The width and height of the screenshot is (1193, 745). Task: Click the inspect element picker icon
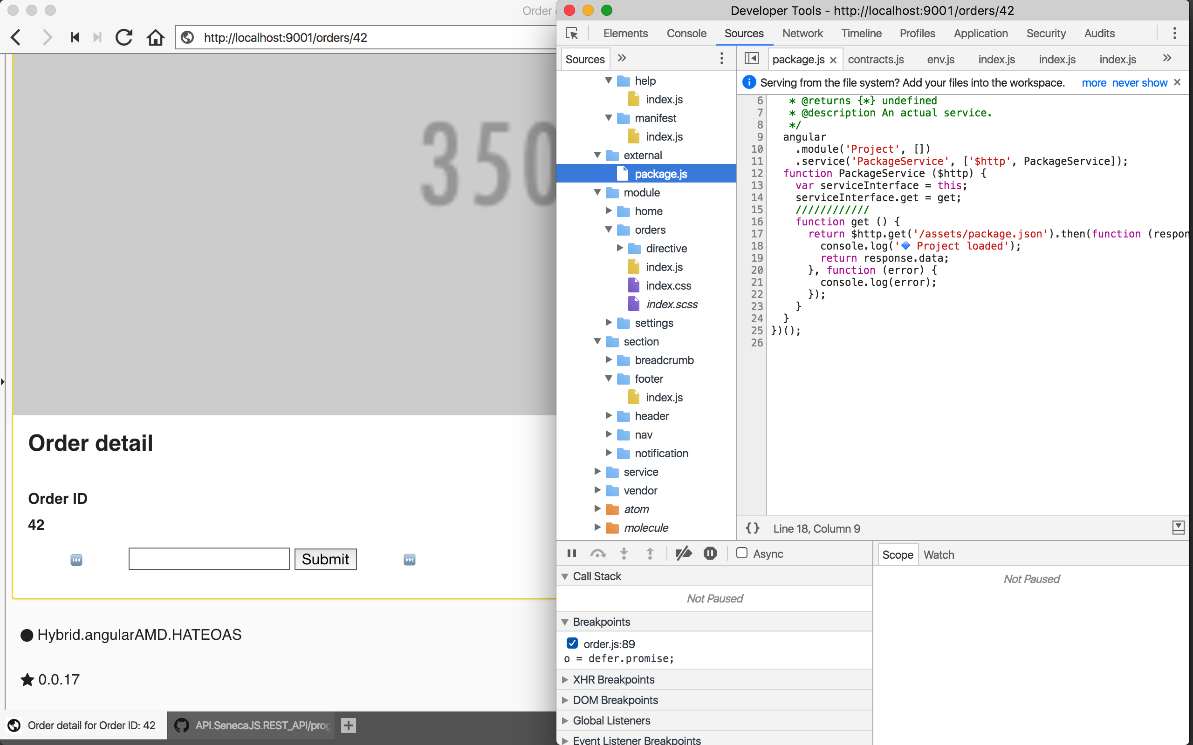[572, 34]
